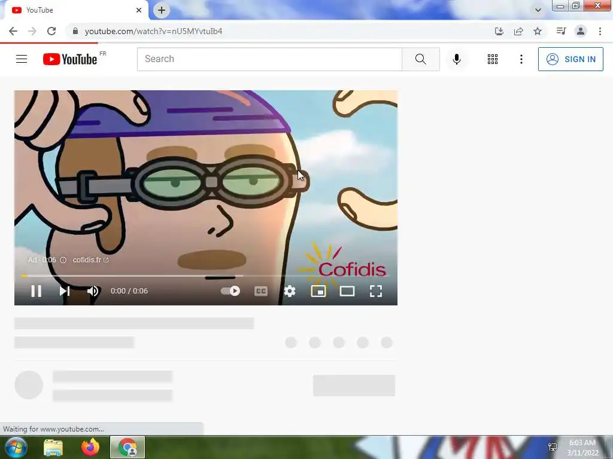Launch Firefox from taskbar
613x459 pixels.
(x=90, y=447)
